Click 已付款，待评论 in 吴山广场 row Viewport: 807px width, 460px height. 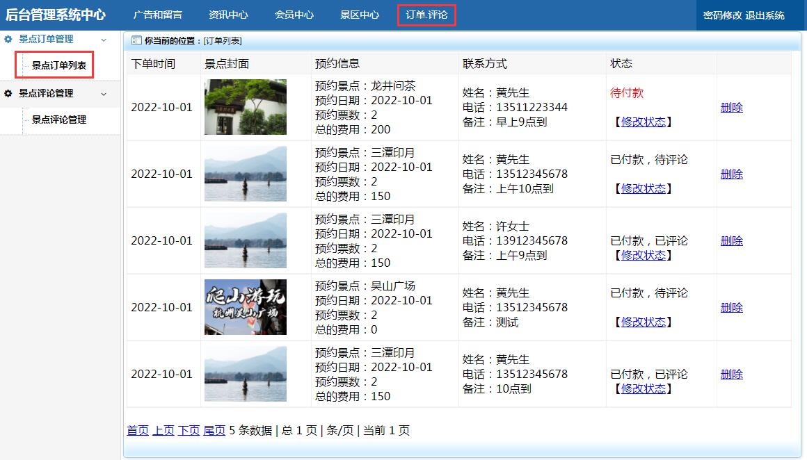point(648,293)
